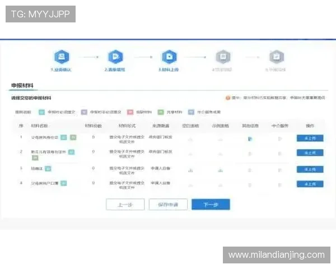Click the green badge under row 2 material name
The image size is (336, 269).
pyautogui.click(x=35, y=158)
